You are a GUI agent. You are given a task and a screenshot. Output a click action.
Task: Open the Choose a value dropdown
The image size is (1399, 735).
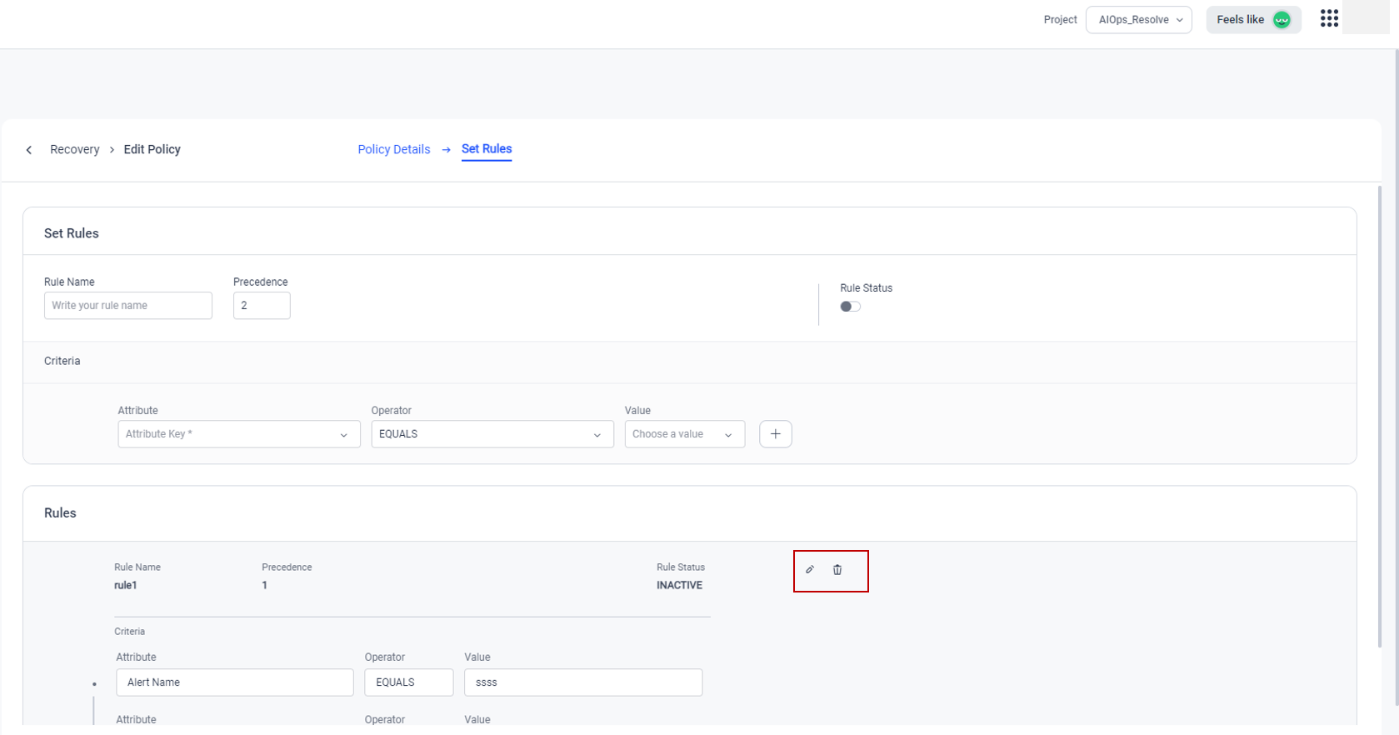coord(684,434)
